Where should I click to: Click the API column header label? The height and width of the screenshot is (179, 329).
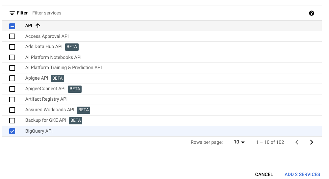pos(29,26)
